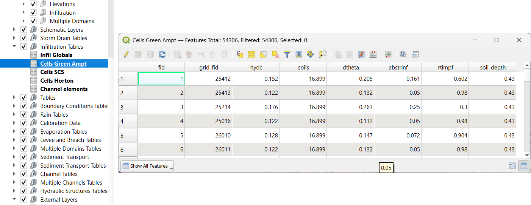Toggle Rain Tables group visibility checkbox
Image resolution: width=531 pixels, height=205 pixels.
[23, 115]
